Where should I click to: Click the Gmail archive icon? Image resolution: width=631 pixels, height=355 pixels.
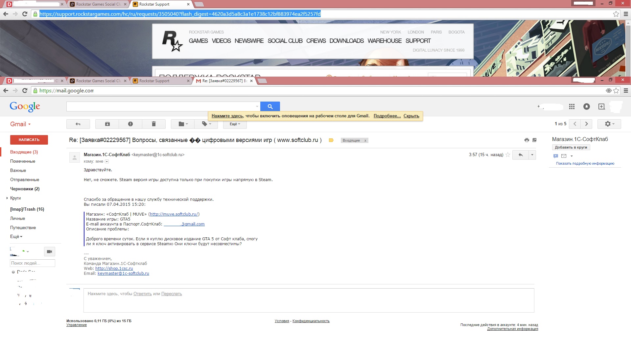pos(107,124)
